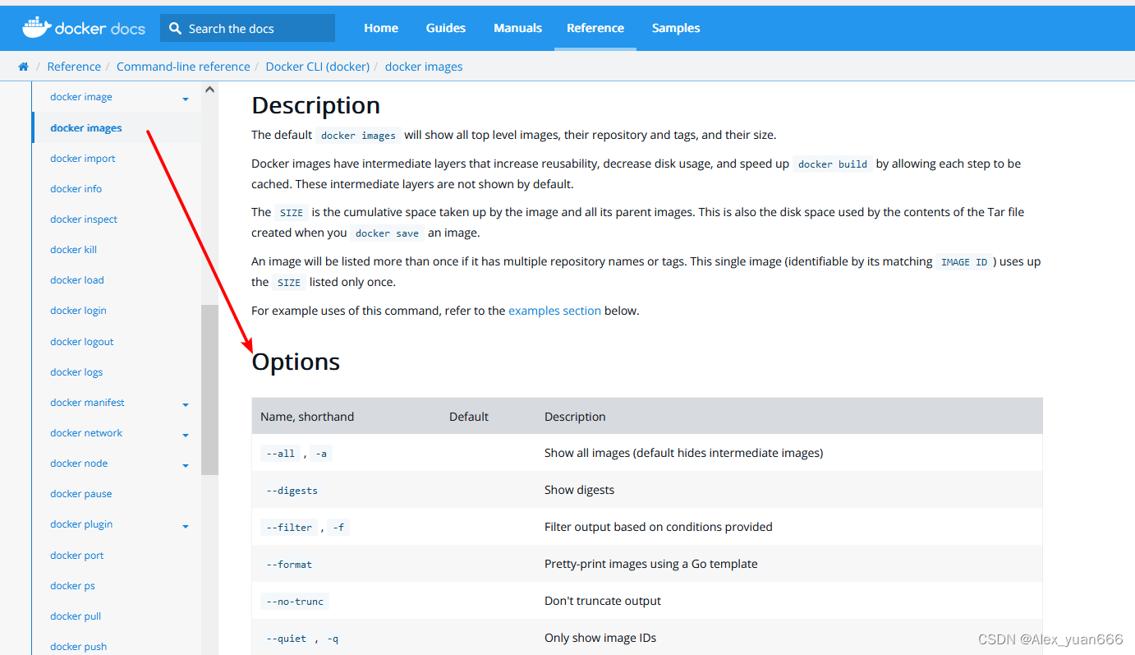Click the Name, shorthand column header
This screenshot has width=1135, height=655.
[x=307, y=417]
